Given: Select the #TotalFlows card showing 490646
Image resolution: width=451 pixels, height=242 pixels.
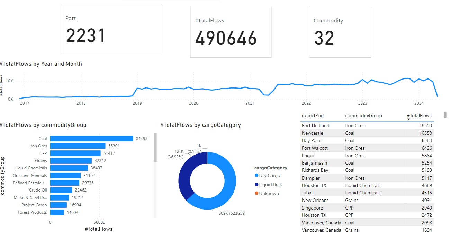Looking at the screenshot, I should [231, 32].
